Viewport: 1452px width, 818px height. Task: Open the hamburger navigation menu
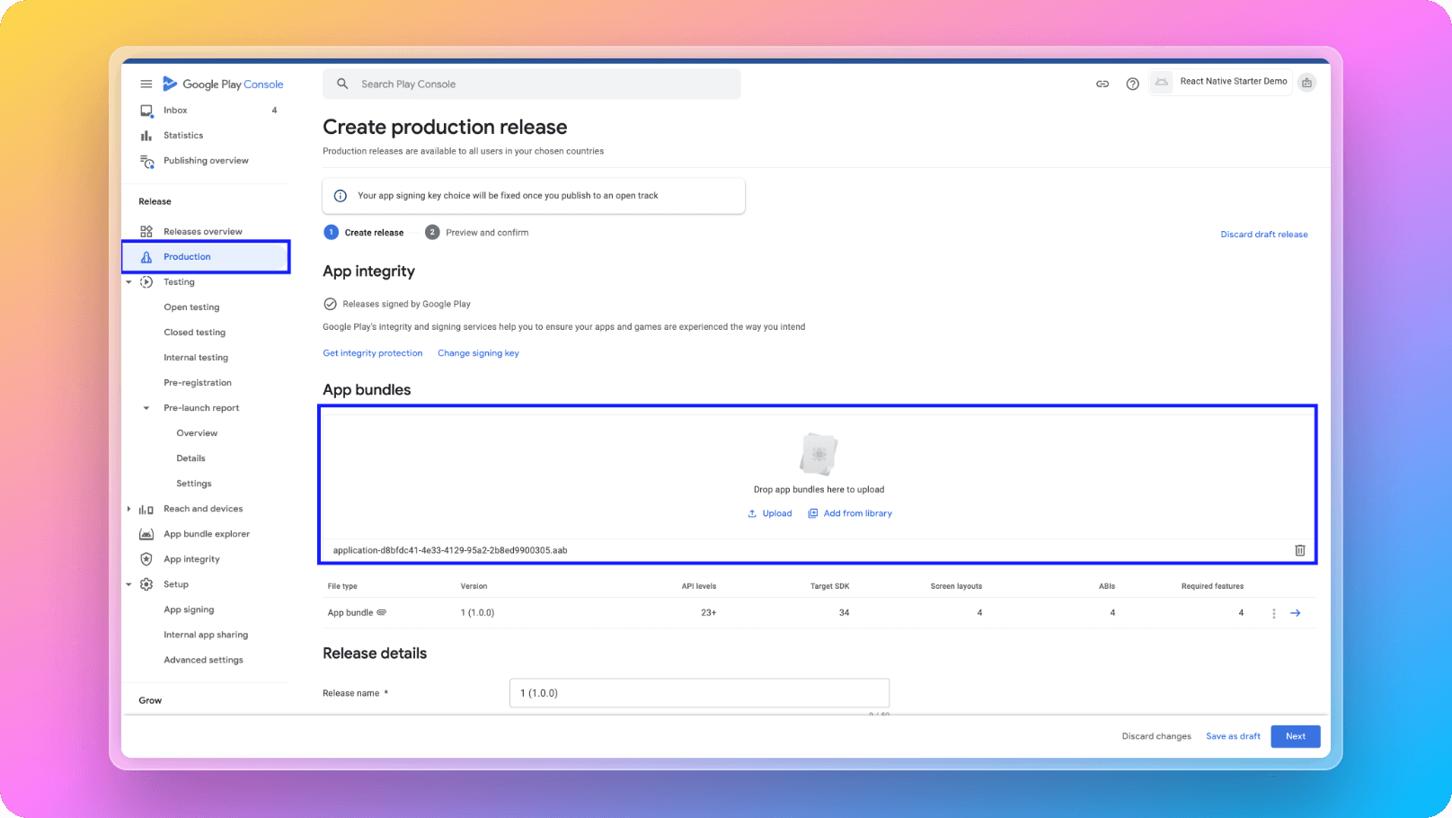146,84
